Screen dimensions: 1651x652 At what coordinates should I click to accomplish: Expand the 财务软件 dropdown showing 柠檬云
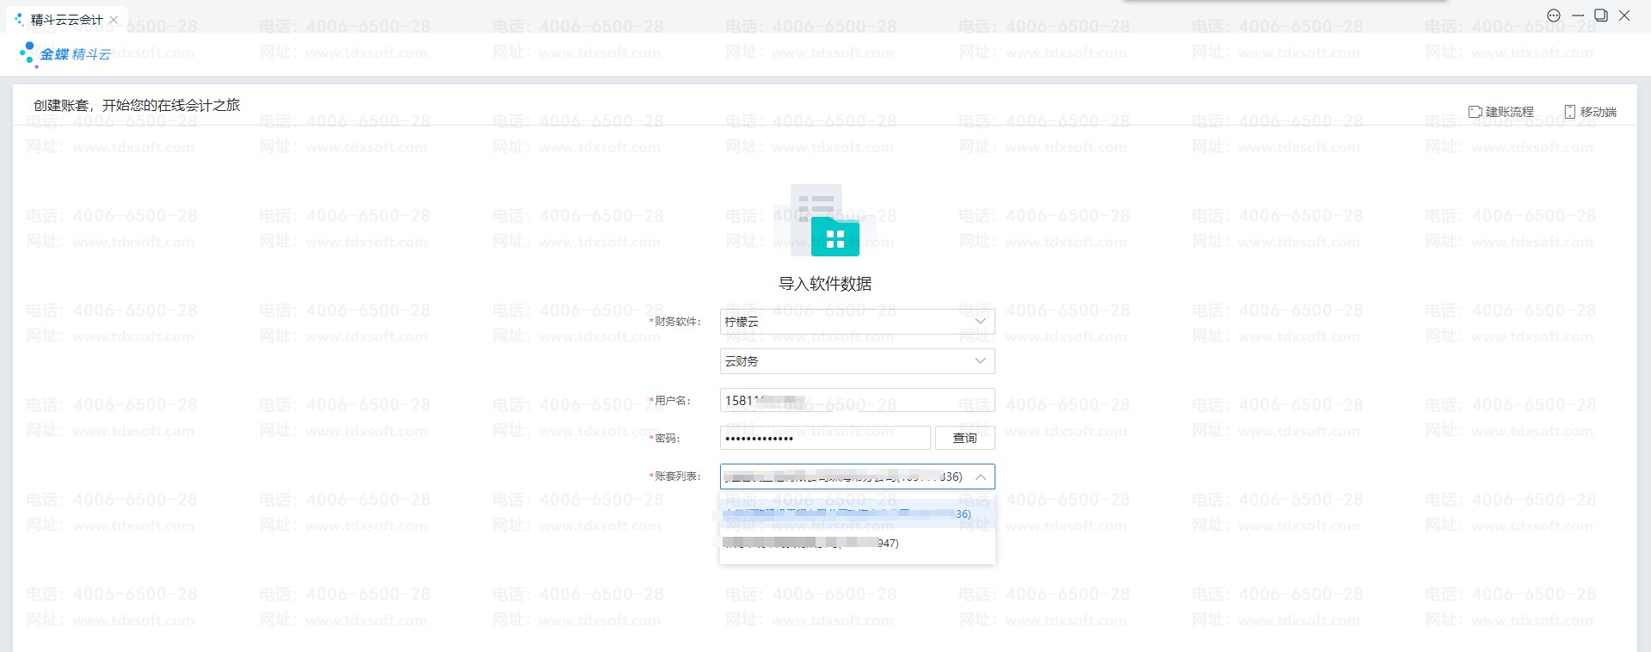[857, 322]
